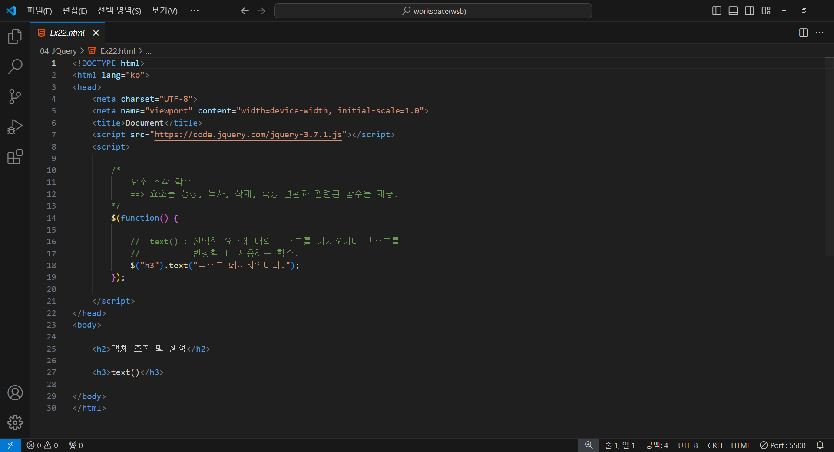Click line number 14 in gutter
The height and width of the screenshot is (452, 834).
click(x=51, y=218)
